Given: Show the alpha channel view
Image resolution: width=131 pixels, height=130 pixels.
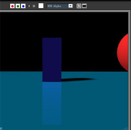Looking at the screenshot, I should 29,6.
